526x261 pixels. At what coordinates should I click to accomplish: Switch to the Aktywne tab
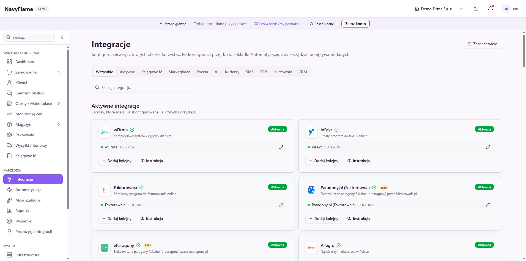coord(127,72)
